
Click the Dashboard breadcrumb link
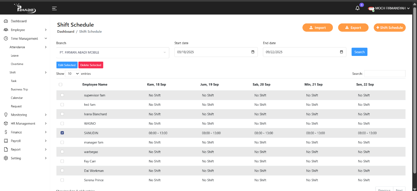[66, 32]
